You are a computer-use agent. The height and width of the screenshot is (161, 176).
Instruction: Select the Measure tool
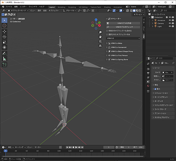(5, 59)
